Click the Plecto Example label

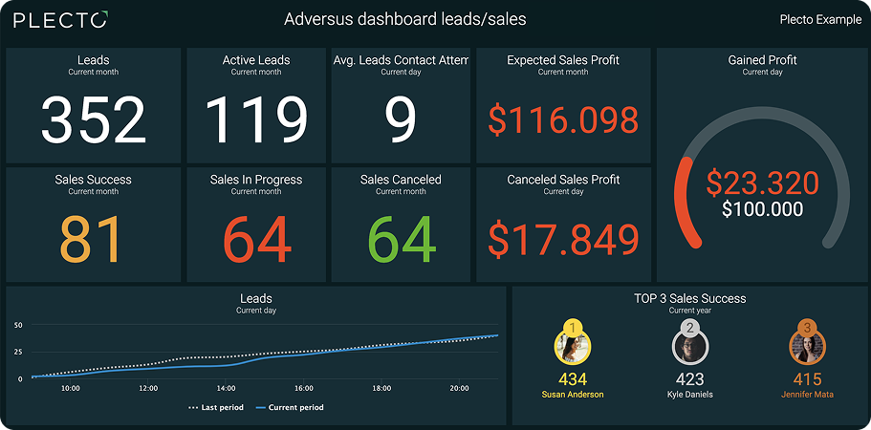pos(817,20)
